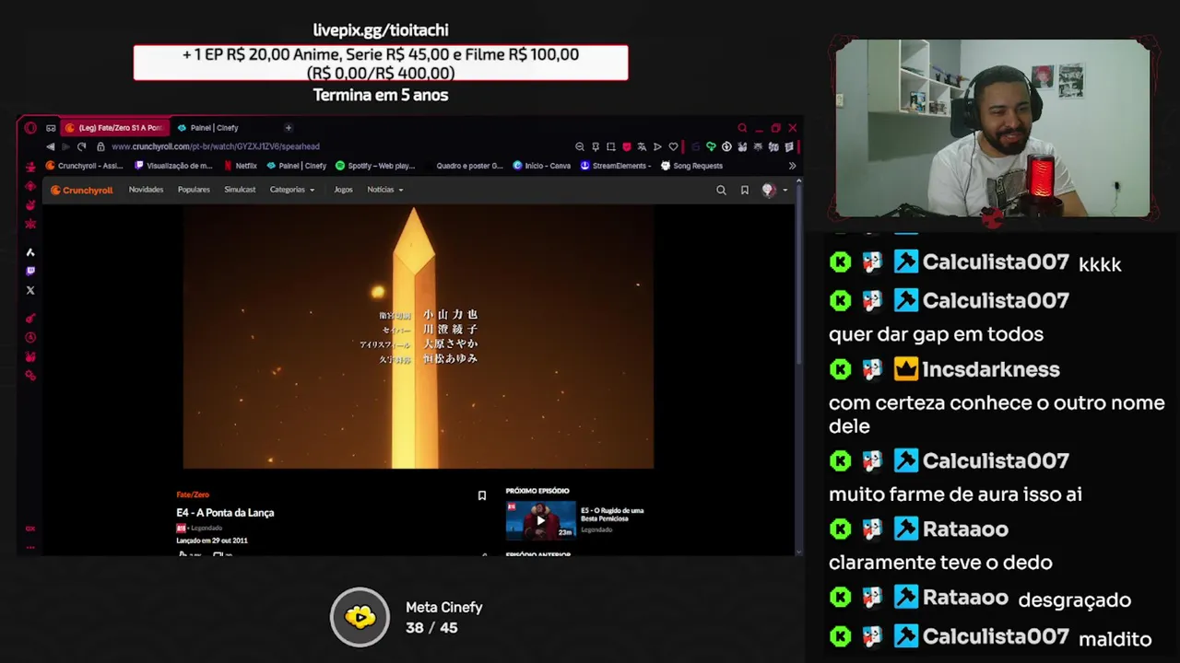Open Painel | Cinefy bookmark

(x=297, y=166)
